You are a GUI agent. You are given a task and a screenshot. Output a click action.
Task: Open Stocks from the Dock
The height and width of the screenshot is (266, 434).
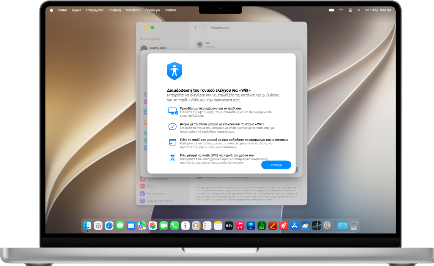coord(316,225)
